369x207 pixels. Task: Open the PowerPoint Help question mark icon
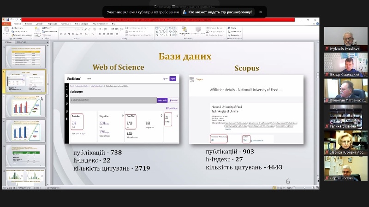pyautogui.click(x=317, y=24)
